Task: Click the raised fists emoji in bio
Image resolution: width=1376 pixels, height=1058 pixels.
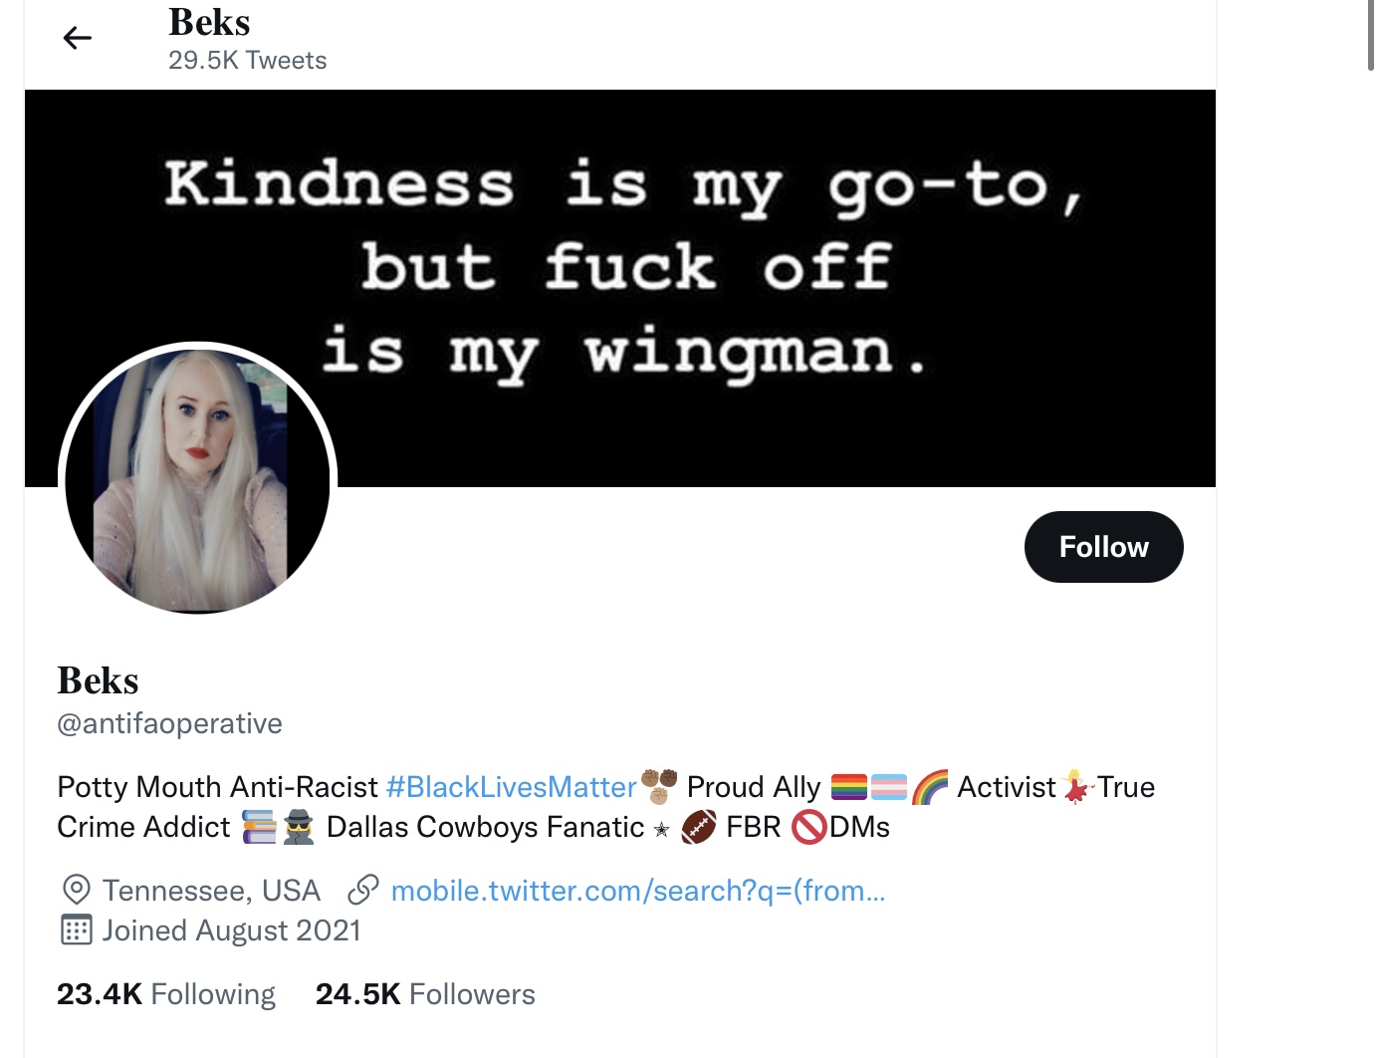Action: [x=659, y=787]
